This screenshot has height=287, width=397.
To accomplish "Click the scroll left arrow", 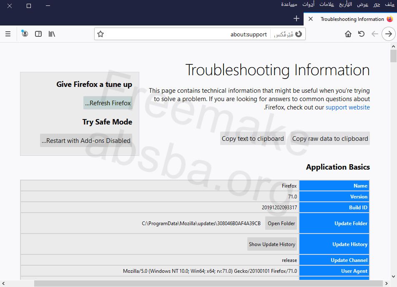I will tap(3, 283).
